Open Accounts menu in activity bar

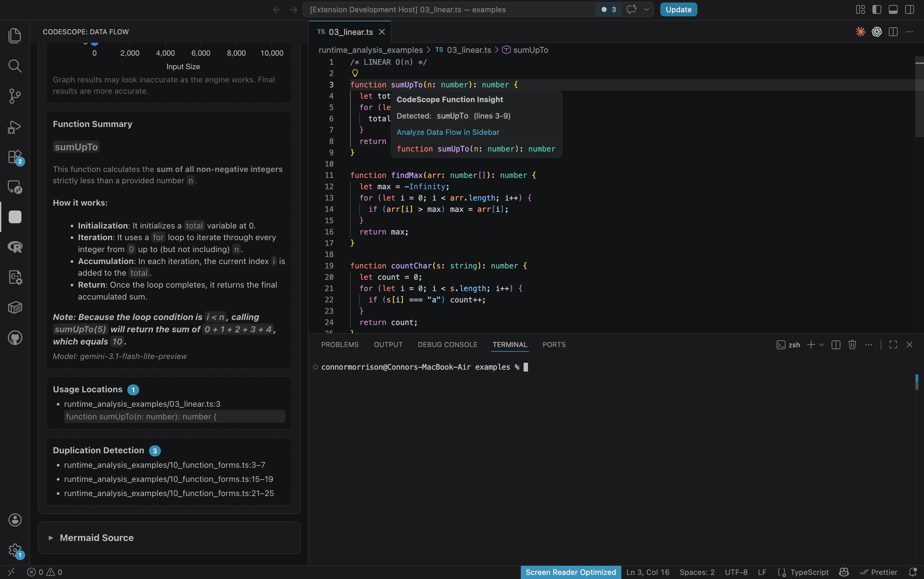tap(15, 520)
